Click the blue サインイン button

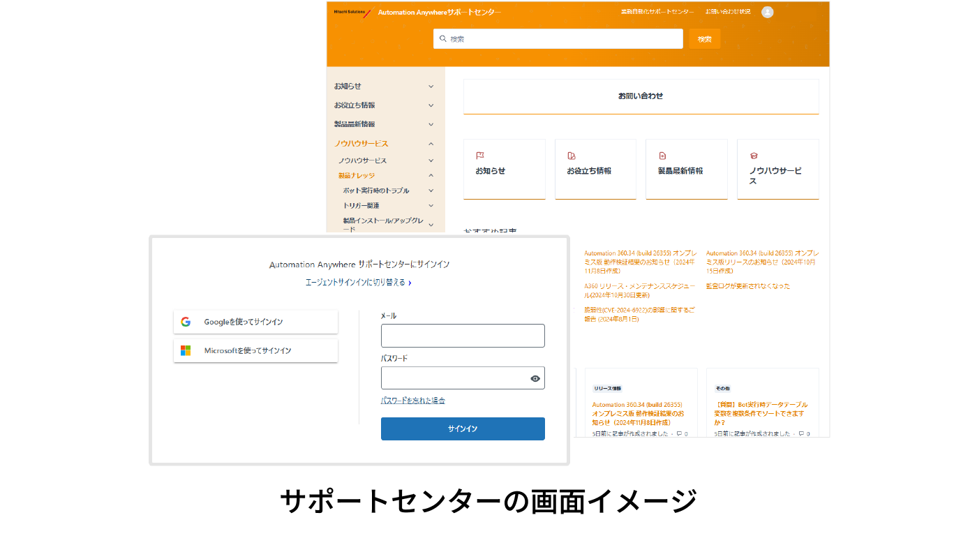[x=463, y=429]
